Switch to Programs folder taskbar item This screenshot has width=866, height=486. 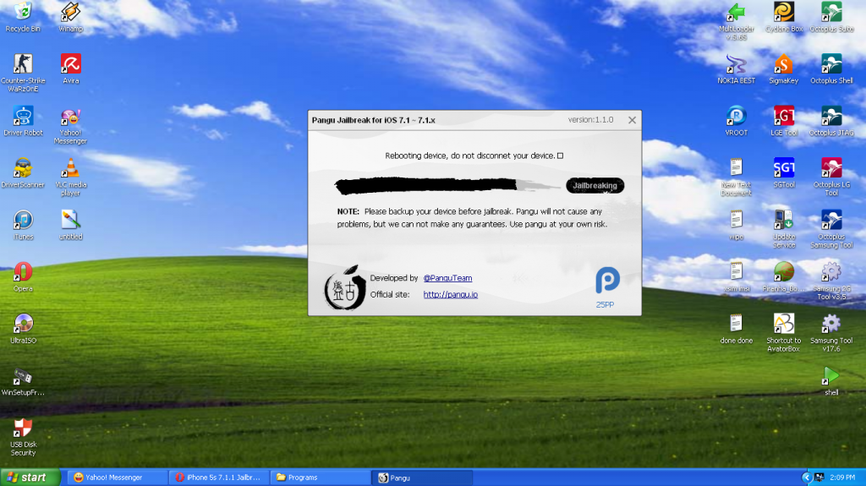pyautogui.click(x=317, y=478)
